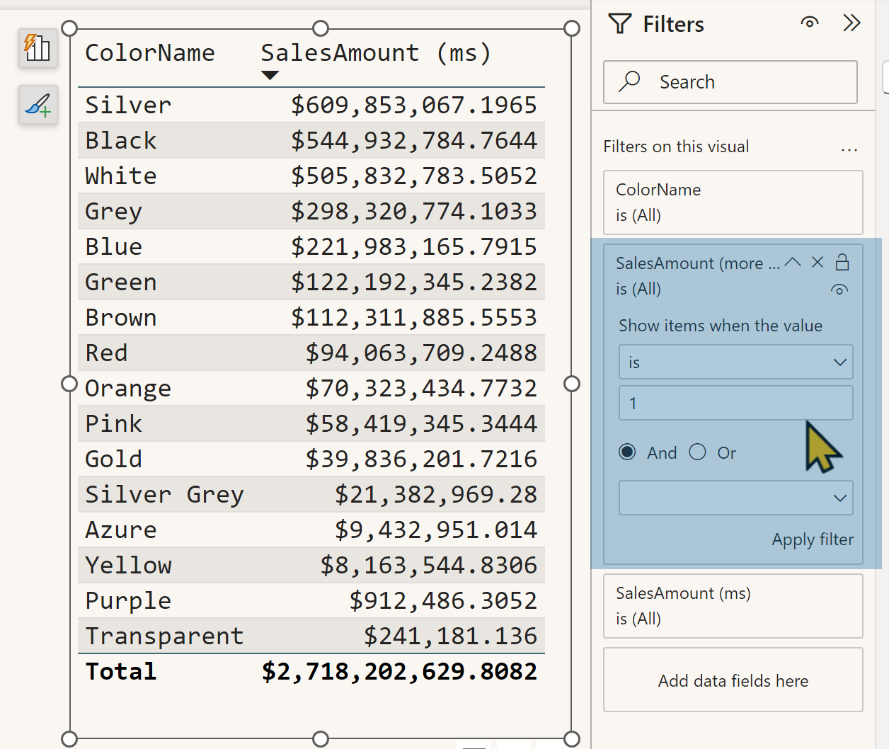Viewport: 889px width, 749px height.
Task: Click the value $505,832,783.5052
Action: tap(414, 176)
